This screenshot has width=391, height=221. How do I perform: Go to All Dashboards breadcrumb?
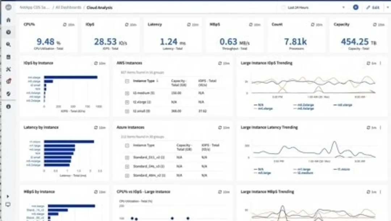pyautogui.click(x=69, y=7)
